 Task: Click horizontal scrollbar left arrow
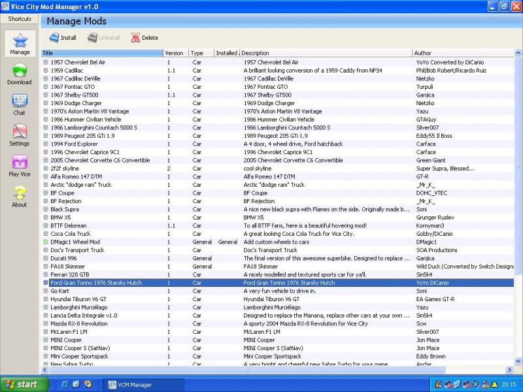(44, 370)
